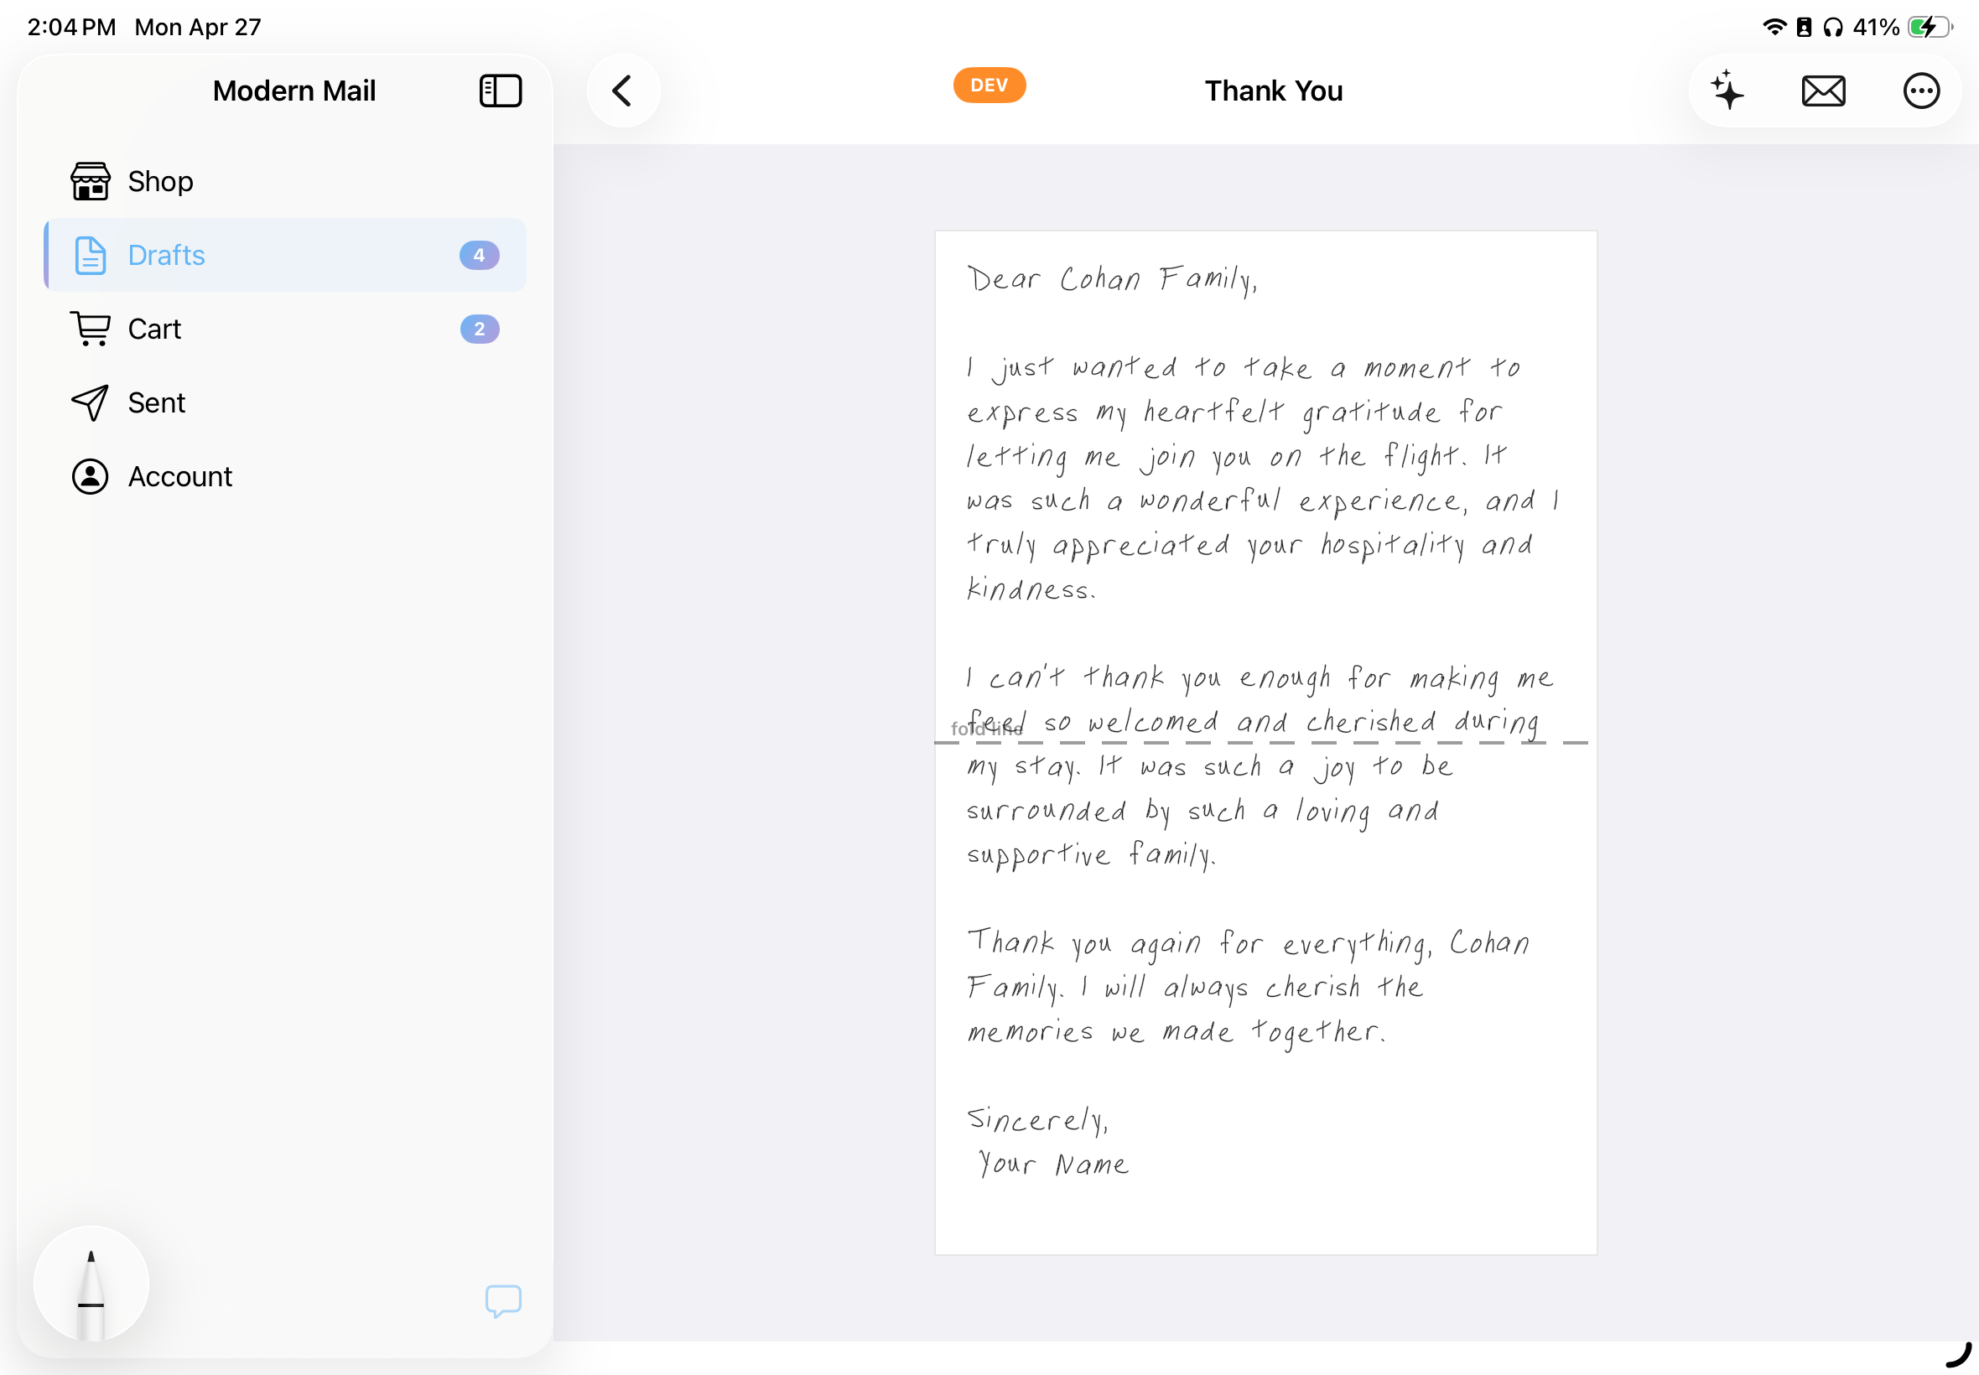The height and width of the screenshot is (1375, 1979).
Task: Open the more options ellipsis menu
Action: coord(1920,91)
